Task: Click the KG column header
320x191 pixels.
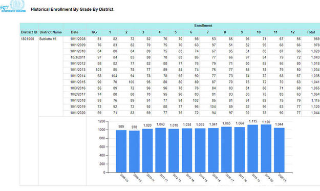Action: [x=94, y=32]
